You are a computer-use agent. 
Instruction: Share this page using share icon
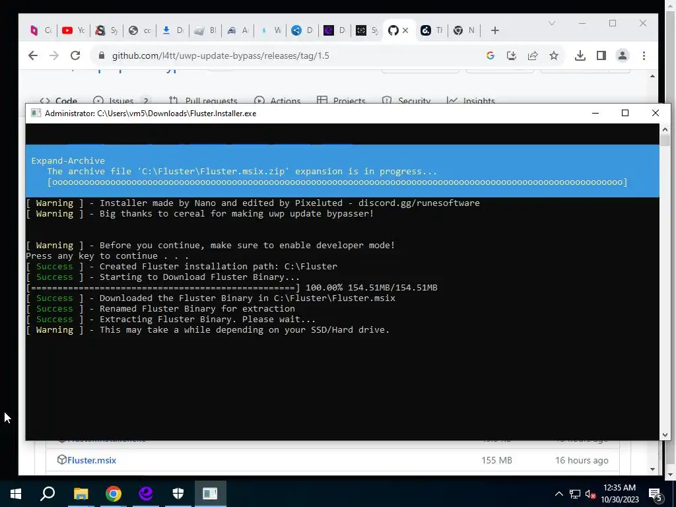(x=533, y=55)
